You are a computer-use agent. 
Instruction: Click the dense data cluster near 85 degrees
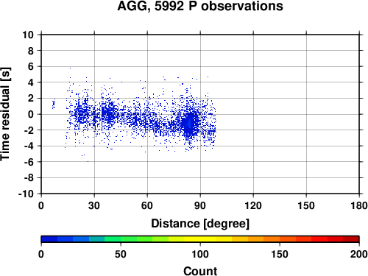pyautogui.click(x=190, y=124)
